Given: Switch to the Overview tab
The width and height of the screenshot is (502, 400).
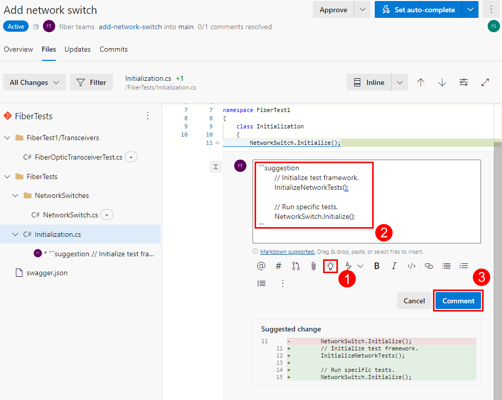Looking at the screenshot, I should (x=18, y=50).
